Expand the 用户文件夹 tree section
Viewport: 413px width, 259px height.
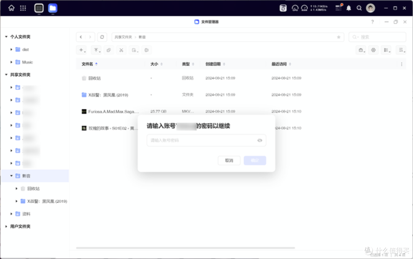pyautogui.click(x=6, y=226)
